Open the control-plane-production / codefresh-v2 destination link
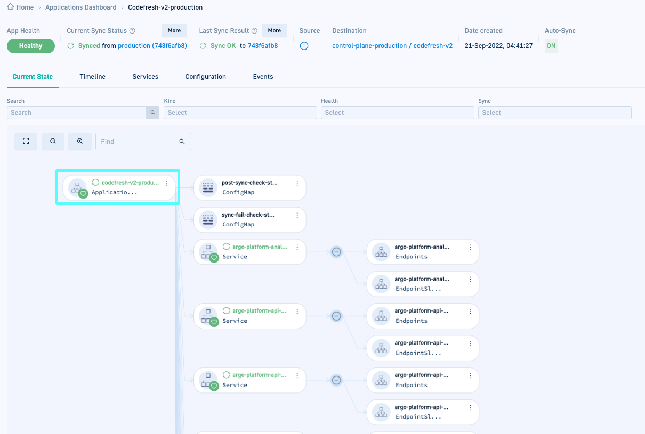Screen dimensions: 645x434 pos(392,46)
